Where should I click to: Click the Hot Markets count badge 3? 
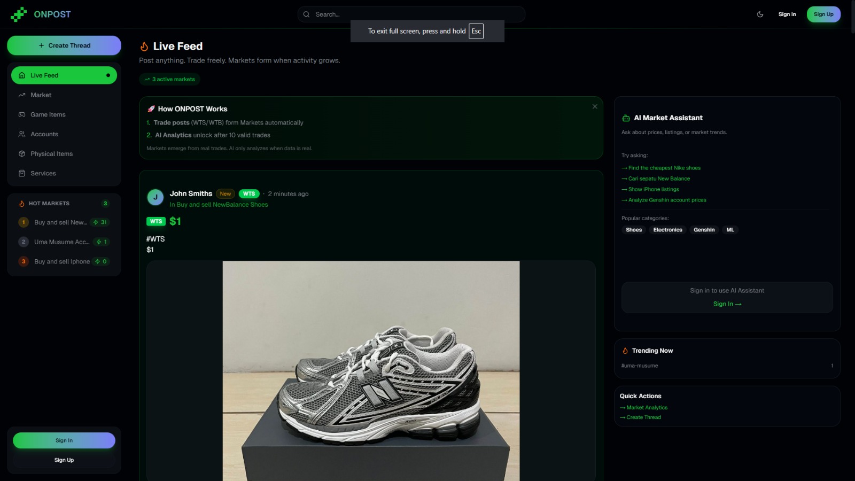pyautogui.click(x=105, y=204)
